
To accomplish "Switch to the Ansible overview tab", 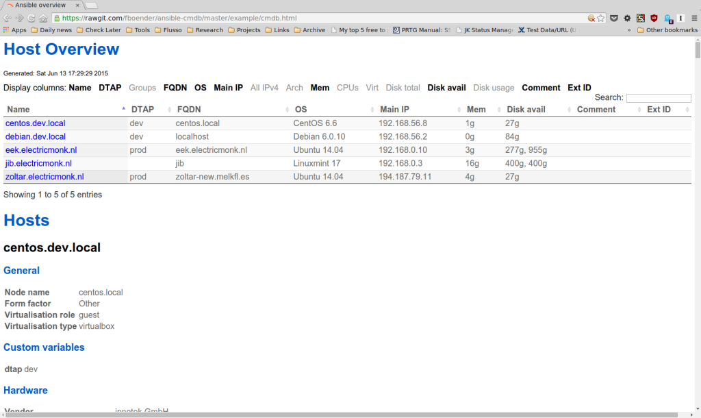I will point(41,5).
